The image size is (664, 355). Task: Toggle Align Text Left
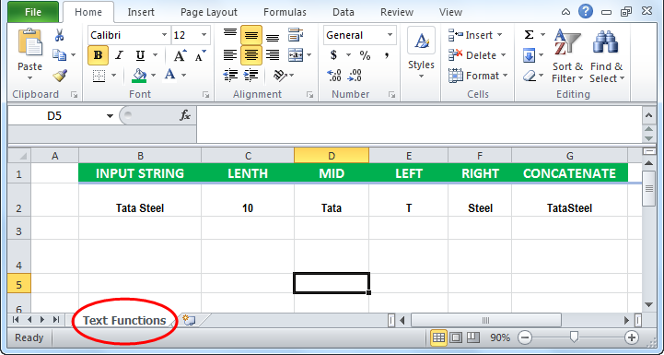click(230, 55)
